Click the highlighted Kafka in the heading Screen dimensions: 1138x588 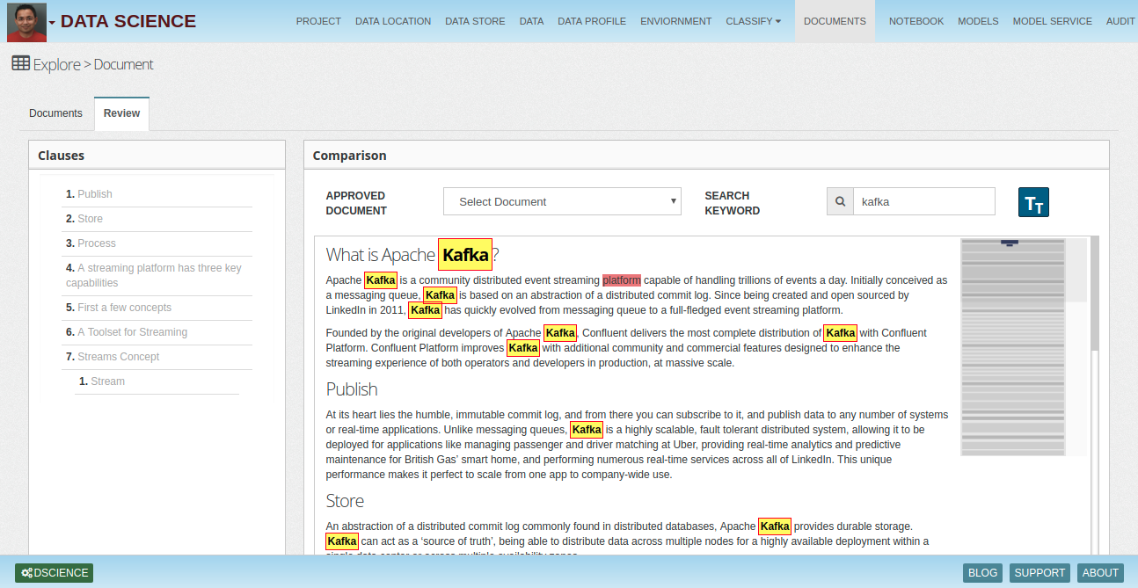(x=465, y=255)
